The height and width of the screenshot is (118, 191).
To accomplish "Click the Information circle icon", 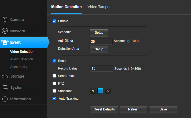I will (x=5, y=99).
